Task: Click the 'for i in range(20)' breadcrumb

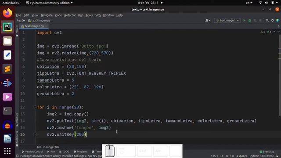Action: [48, 147]
